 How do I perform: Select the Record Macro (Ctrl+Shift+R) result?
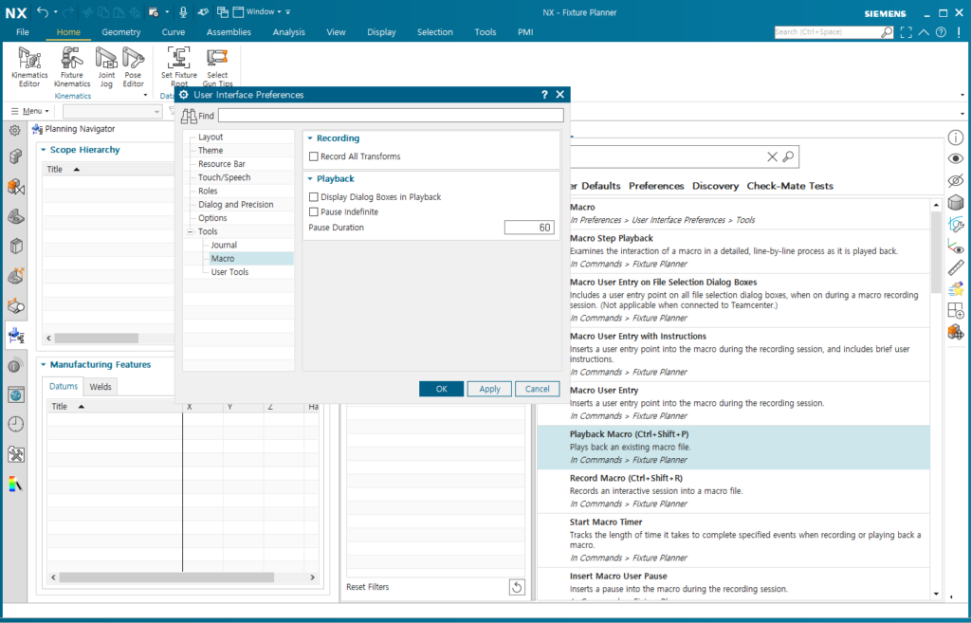(x=733, y=491)
